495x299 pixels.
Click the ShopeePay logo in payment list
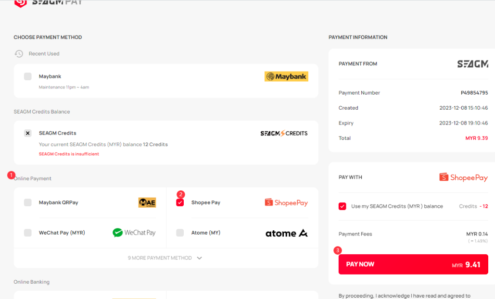pos(286,203)
